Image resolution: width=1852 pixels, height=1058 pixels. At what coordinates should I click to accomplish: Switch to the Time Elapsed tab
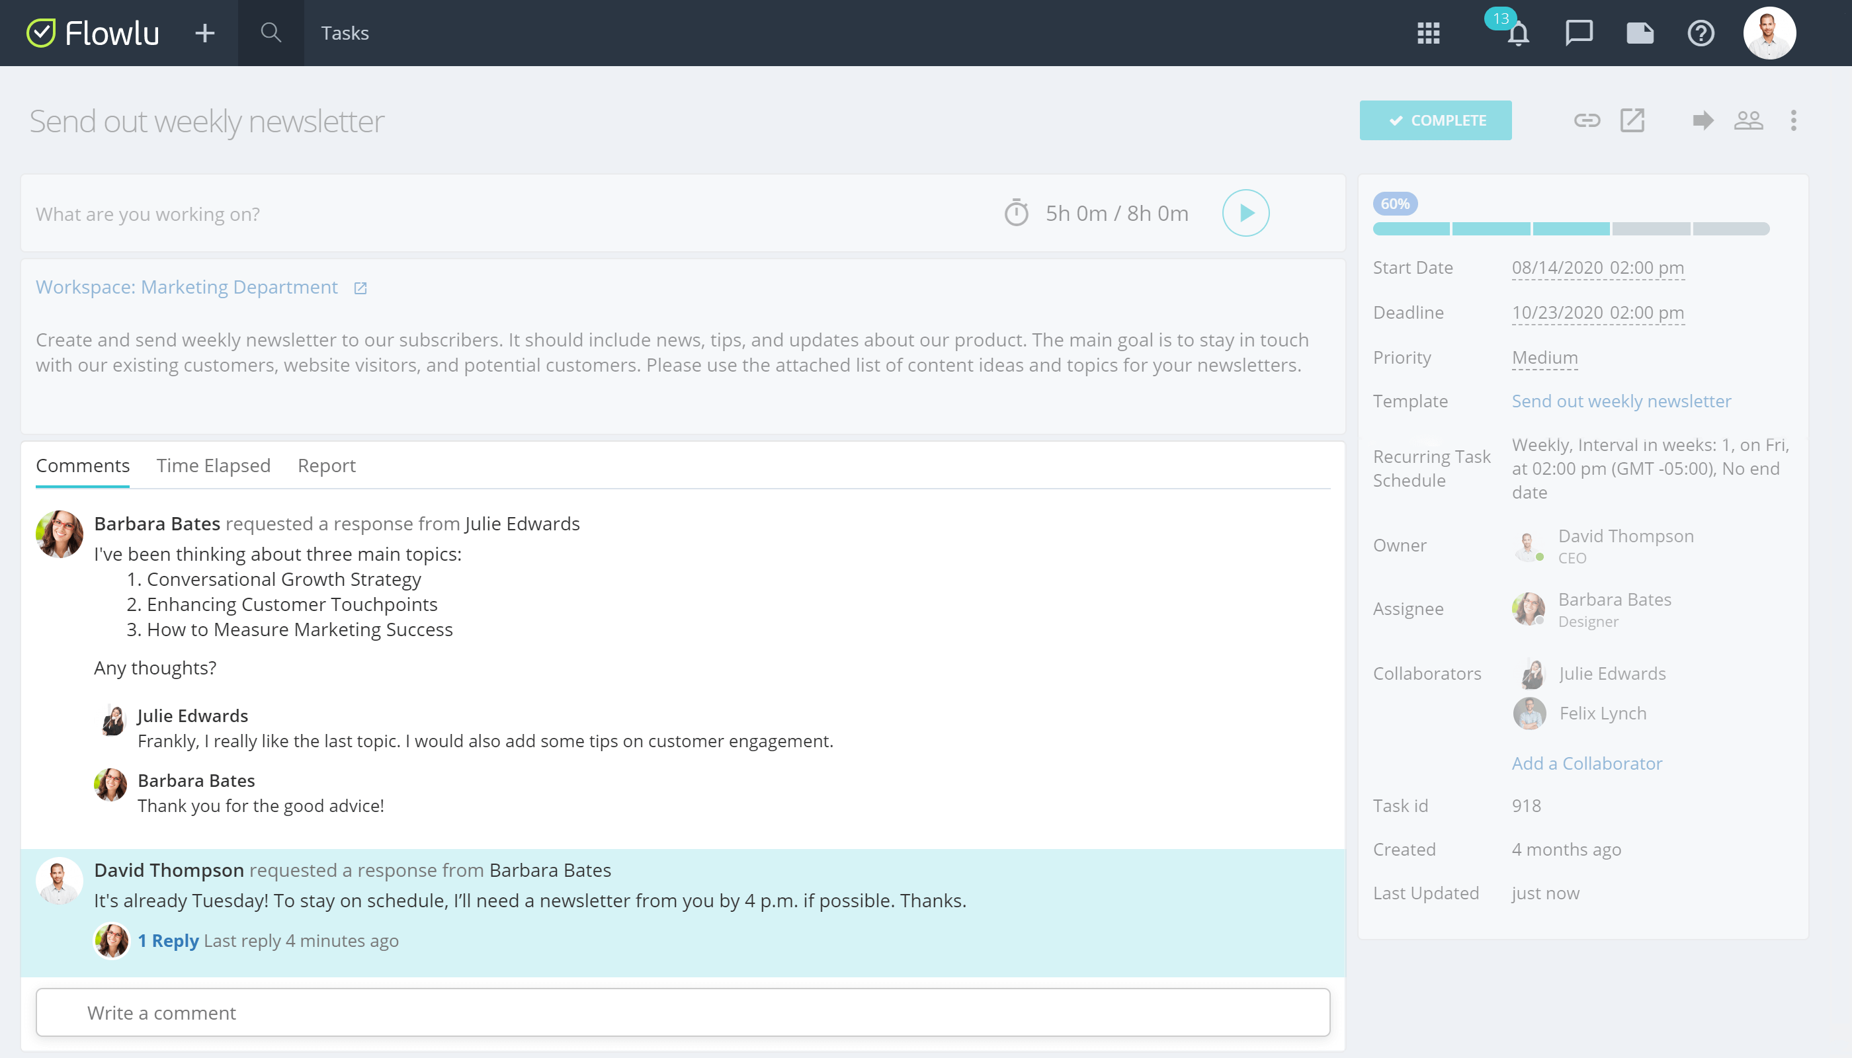pos(213,465)
